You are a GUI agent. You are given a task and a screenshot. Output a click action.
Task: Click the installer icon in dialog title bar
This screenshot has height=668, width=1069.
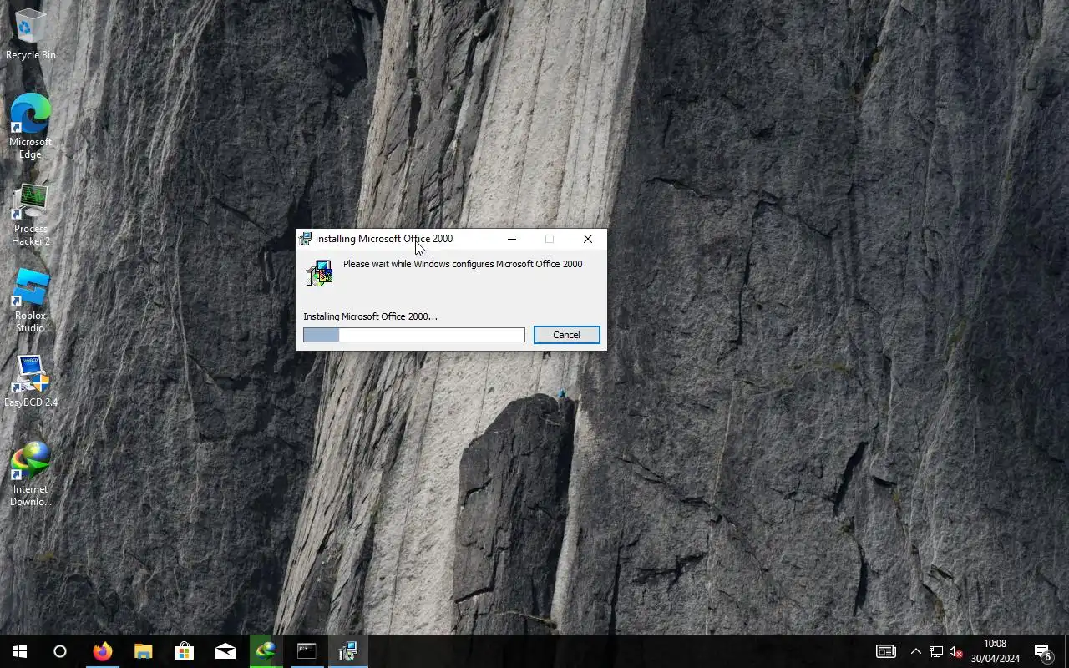[x=306, y=239]
